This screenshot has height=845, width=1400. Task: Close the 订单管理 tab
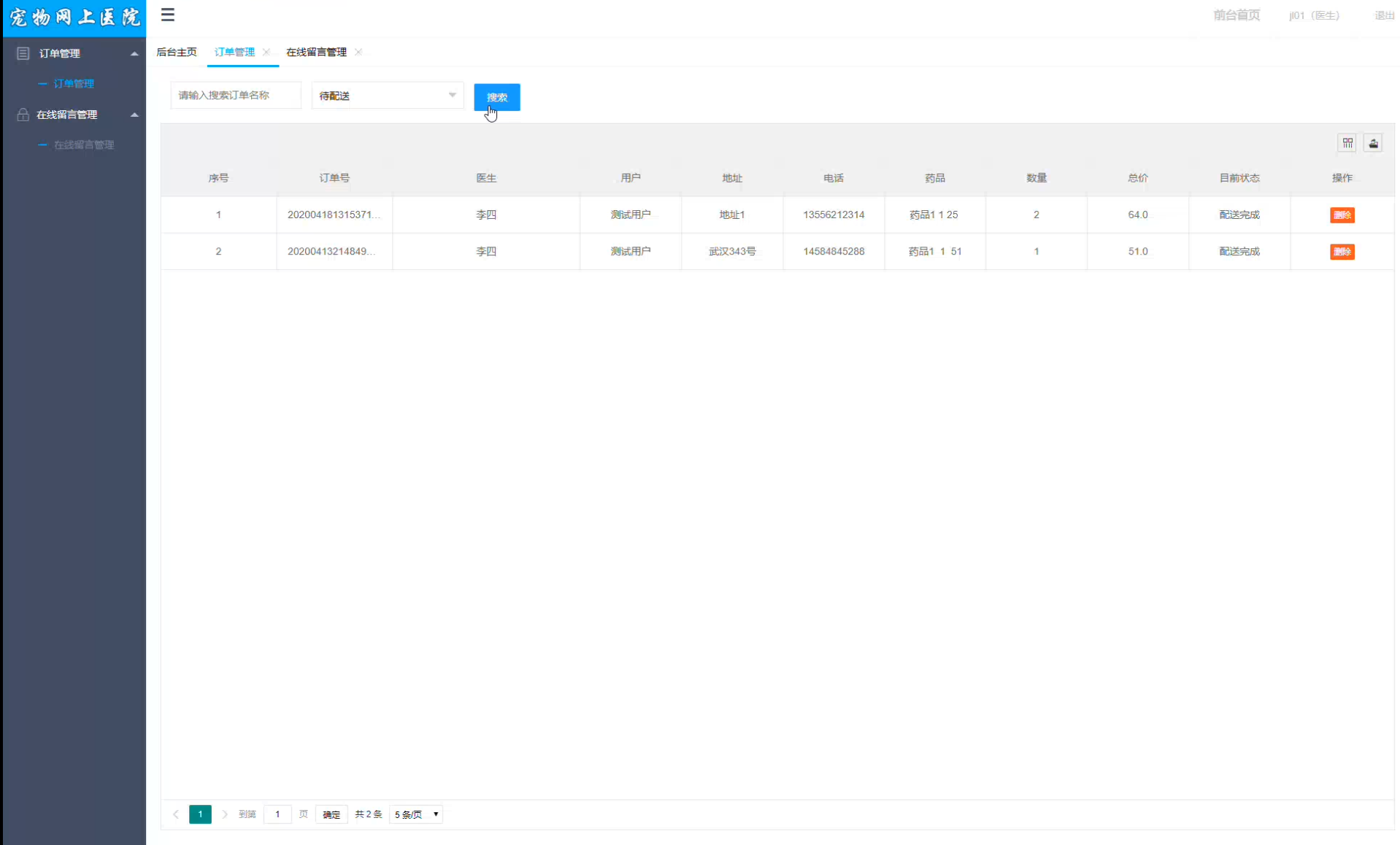coord(266,52)
